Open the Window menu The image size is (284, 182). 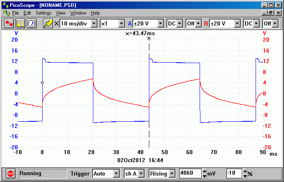(x=78, y=13)
